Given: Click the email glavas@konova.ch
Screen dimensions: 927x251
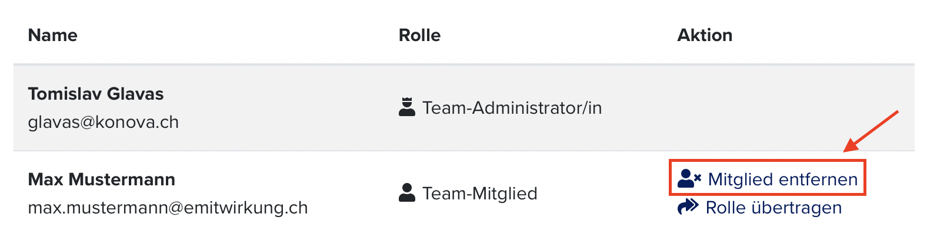Looking at the screenshot, I should (x=104, y=122).
